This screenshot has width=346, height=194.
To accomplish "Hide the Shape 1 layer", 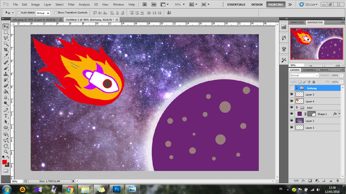I will (x=292, y=114).
